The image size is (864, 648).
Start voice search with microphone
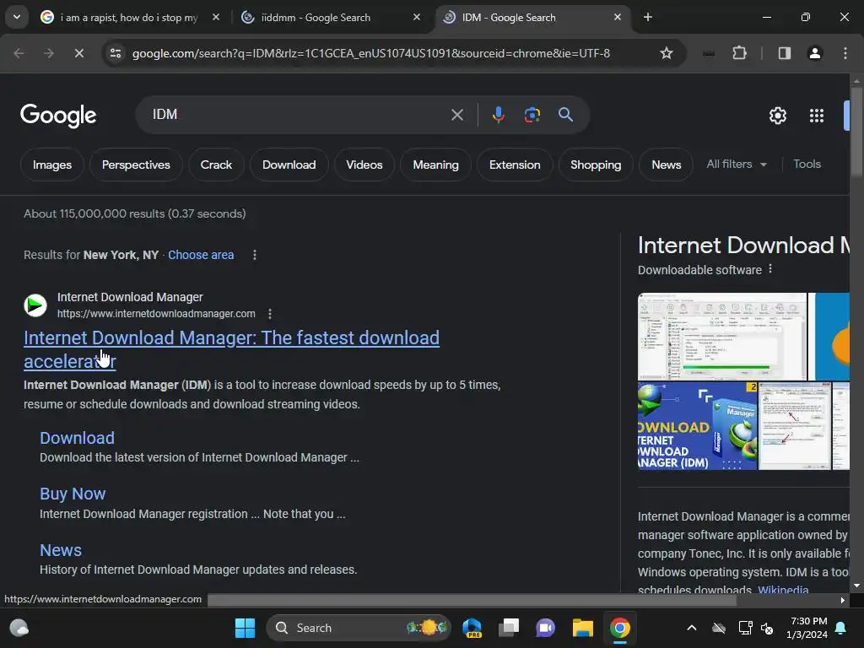(x=498, y=115)
